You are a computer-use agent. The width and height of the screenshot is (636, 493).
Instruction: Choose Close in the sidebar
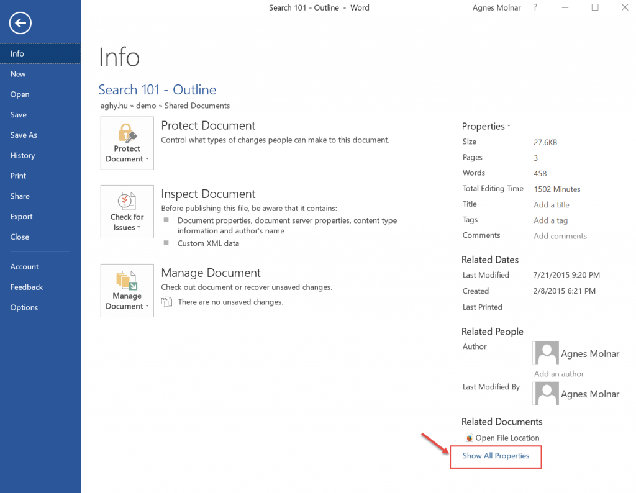pos(40,237)
